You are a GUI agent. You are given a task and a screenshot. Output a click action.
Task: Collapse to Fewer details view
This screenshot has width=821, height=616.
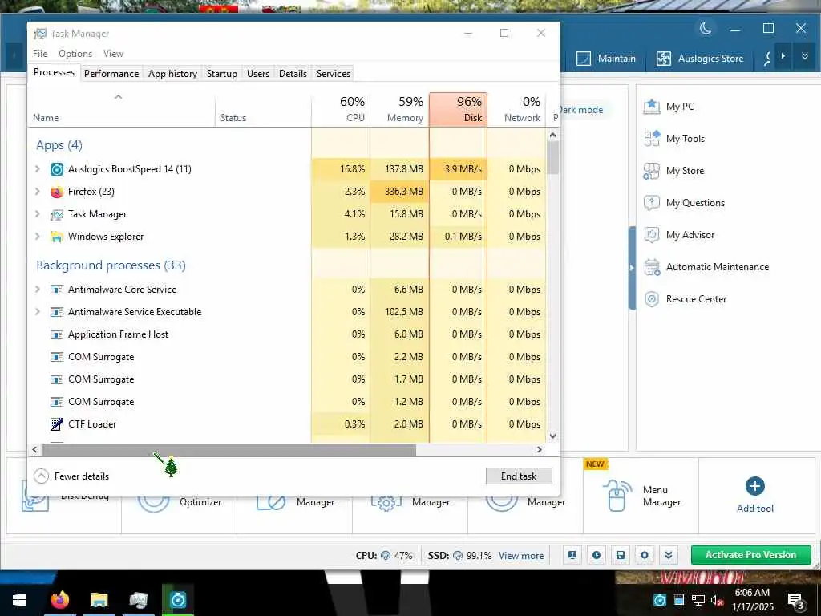71,476
